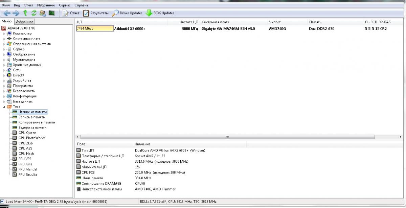This screenshot has width=406, height=208.
Task: Click the 7484 Мб/с result bar
Action: pos(95,29)
